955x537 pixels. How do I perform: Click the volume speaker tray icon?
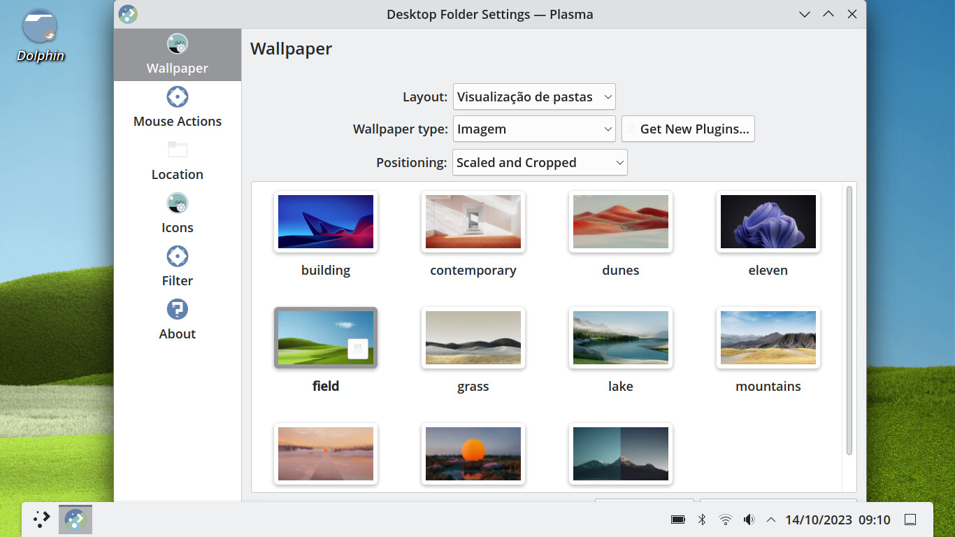pyautogui.click(x=749, y=520)
